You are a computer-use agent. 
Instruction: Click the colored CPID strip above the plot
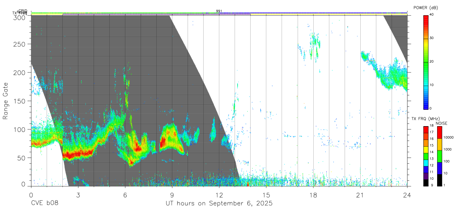(219, 13)
